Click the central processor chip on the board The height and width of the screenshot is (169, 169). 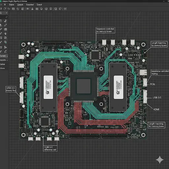click(84, 86)
